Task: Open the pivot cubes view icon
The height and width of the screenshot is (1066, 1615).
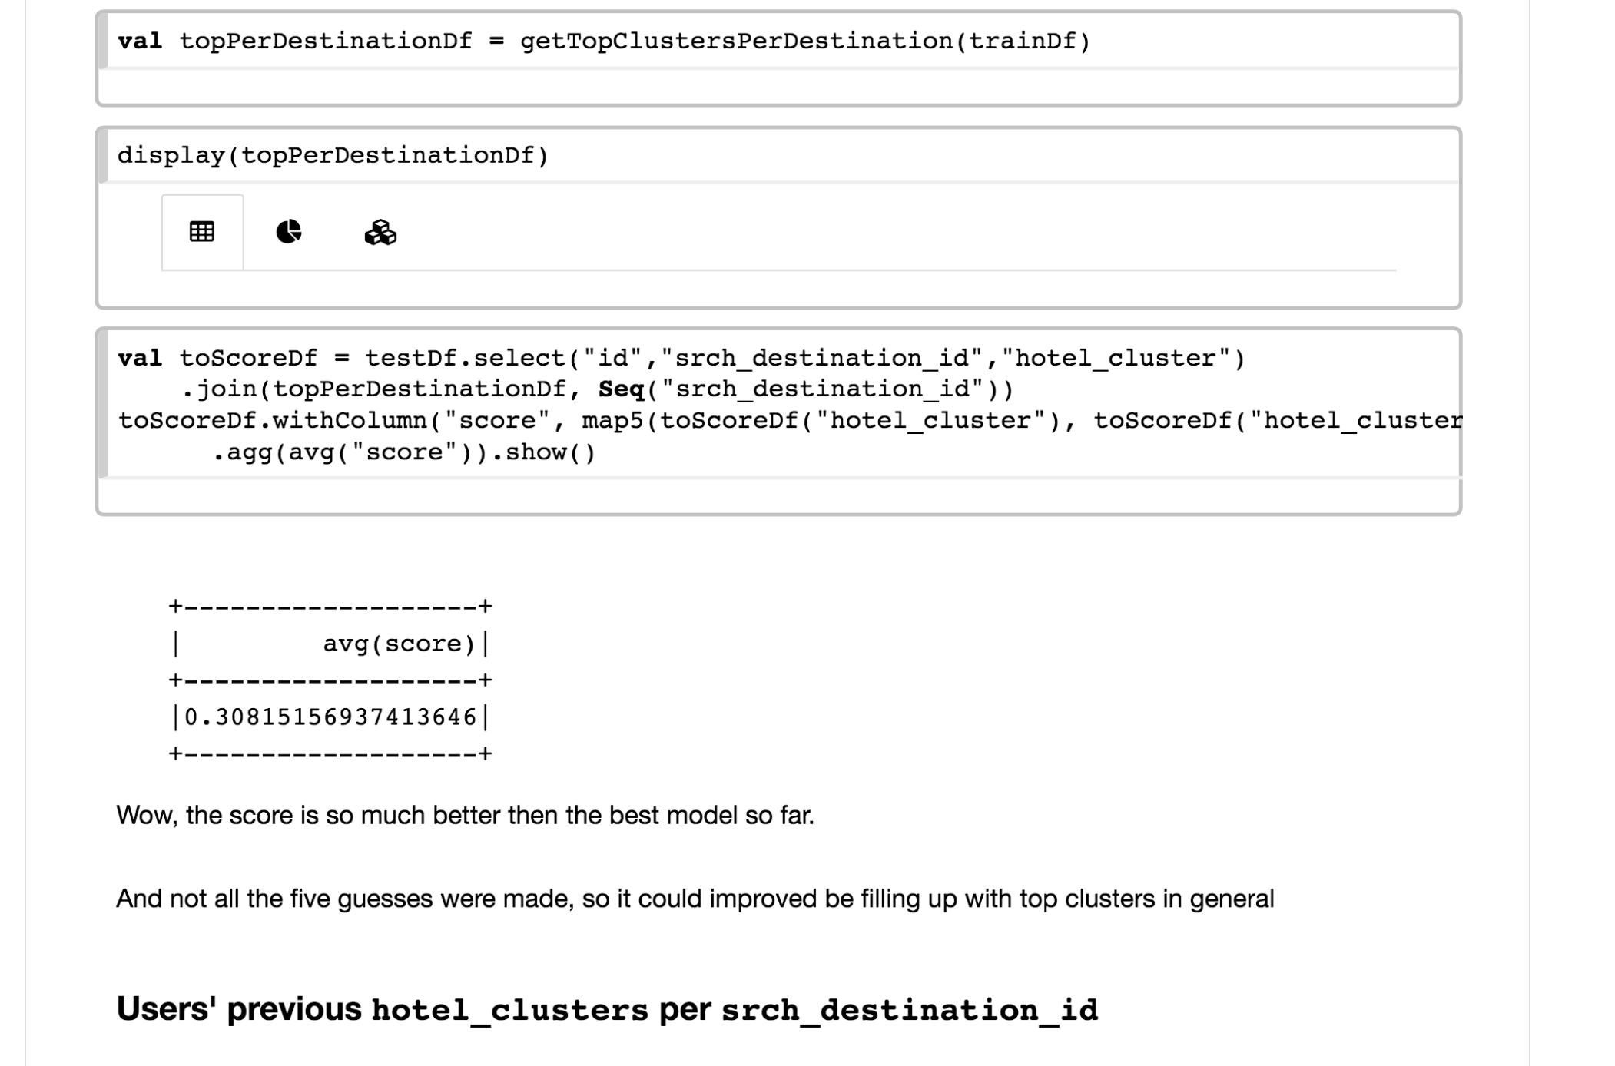Action: tap(380, 232)
